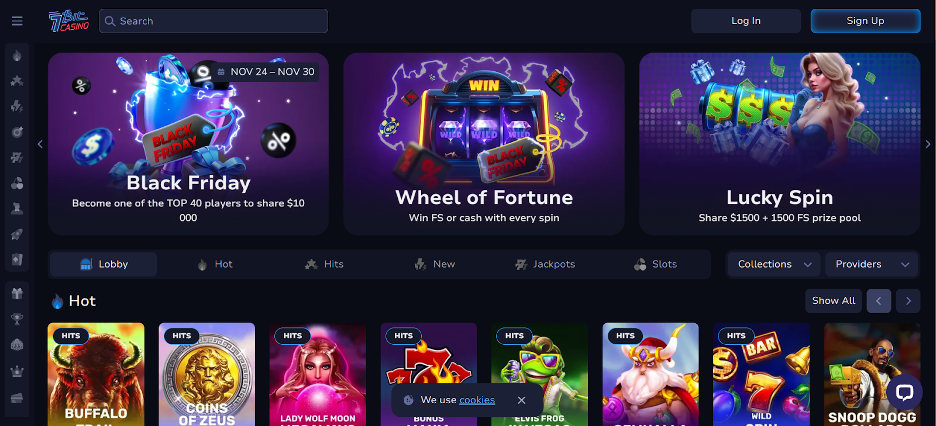Open the Providers dropdown

[872, 264]
